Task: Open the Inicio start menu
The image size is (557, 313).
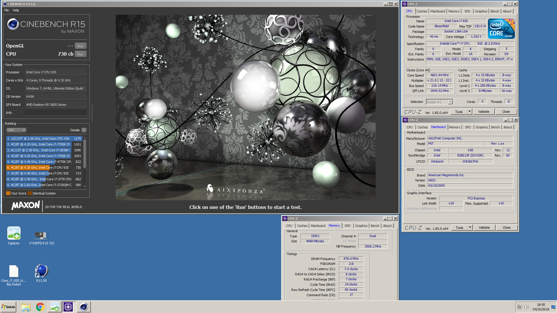Action: tap(8, 307)
